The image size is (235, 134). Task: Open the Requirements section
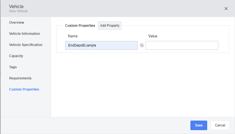(20, 78)
